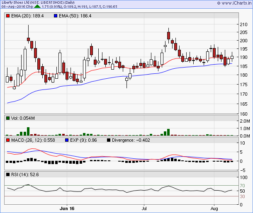Click the 170 price axis label
The height and width of the screenshot is (213, 253).
pos(243,94)
